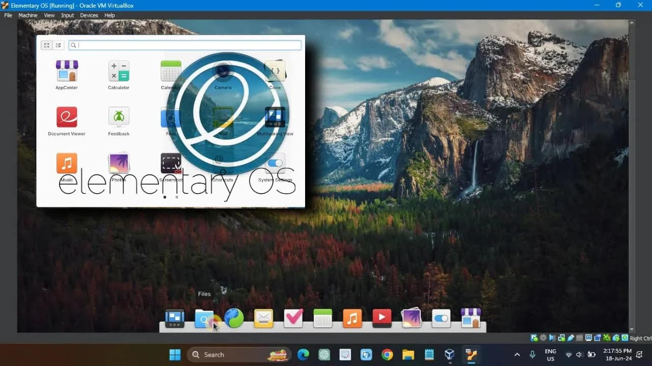The image size is (652, 366).
Task: Launch the Epiphany web browser from the dock
Action: [233, 318]
